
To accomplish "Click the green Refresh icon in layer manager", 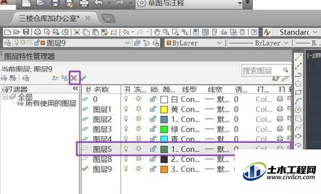I will (276, 78).
